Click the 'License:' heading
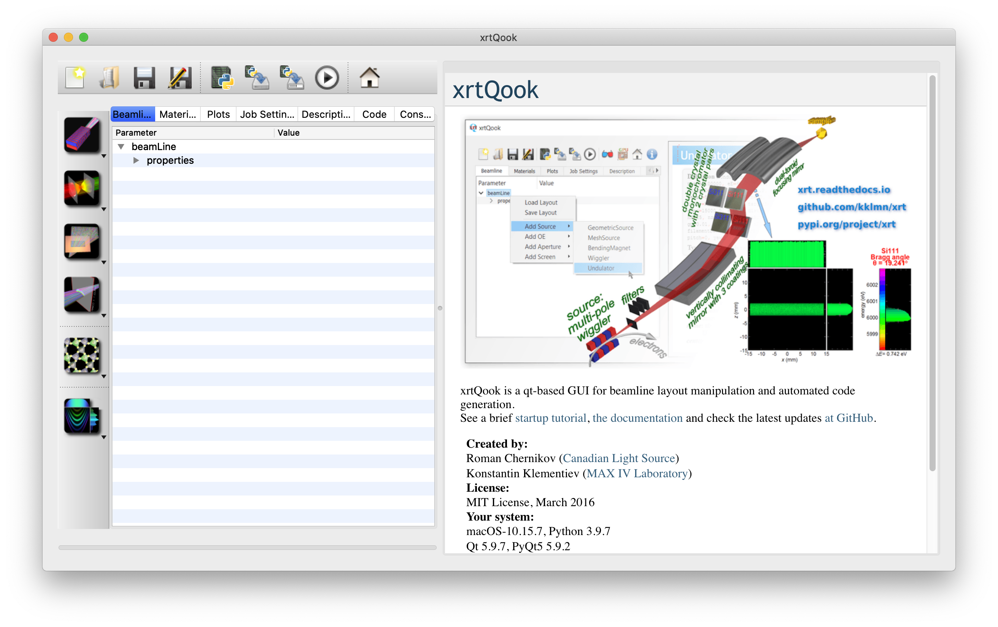Viewport: 998px width, 627px height. click(488, 488)
